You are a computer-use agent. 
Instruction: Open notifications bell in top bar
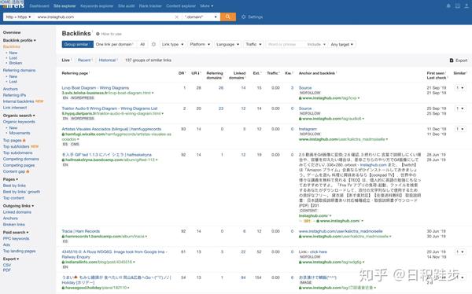pyautogui.click(x=448, y=6)
